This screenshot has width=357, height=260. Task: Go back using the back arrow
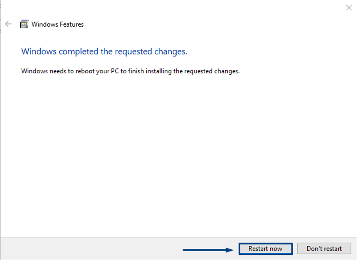tap(8, 24)
